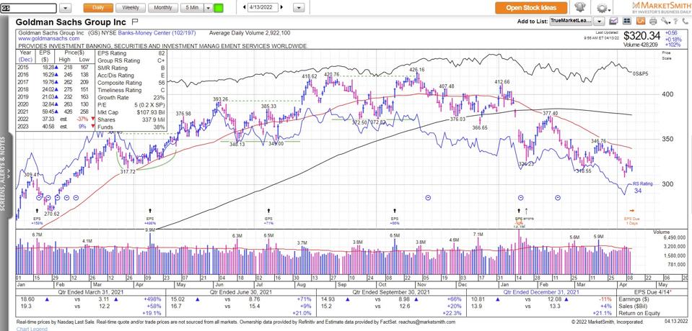Select the 5 Min intraday chart option
Image resolution: width=692 pixels, height=331 pixels.
tap(191, 8)
